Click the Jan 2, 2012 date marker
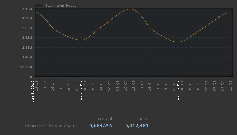The width and height of the screenshot is (237, 135). 82,91
